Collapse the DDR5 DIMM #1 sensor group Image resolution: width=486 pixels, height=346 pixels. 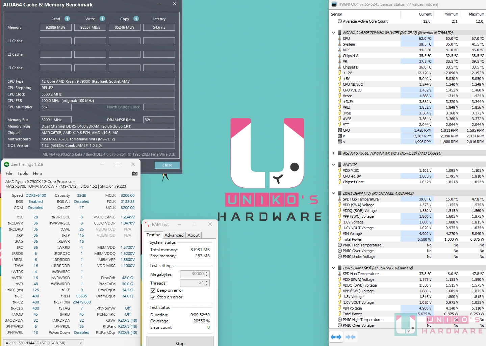click(x=333, y=193)
